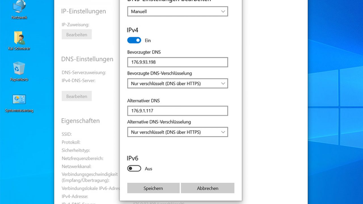Click the Alternativer DNS input field
This screenshot has height=204, width=363.
[x=178, y=111]
